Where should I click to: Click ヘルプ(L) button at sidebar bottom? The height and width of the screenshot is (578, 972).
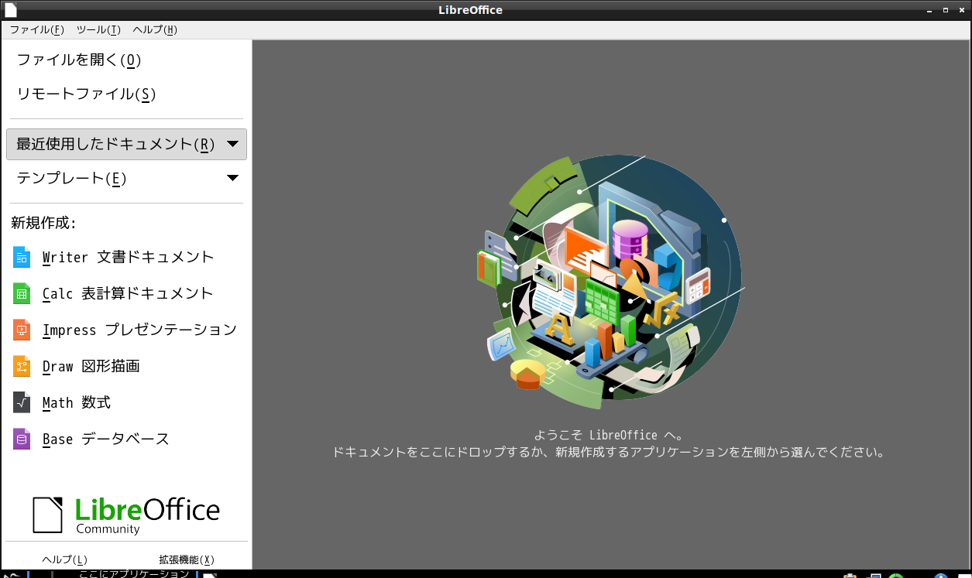coord(64,559)
